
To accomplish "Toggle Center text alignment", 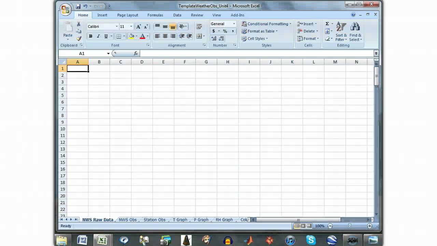I will click(165, 36).
